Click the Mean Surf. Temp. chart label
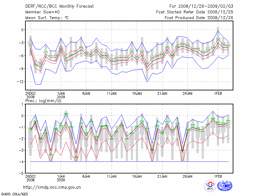This screenshot has width=254, height=196. [47, 18]
